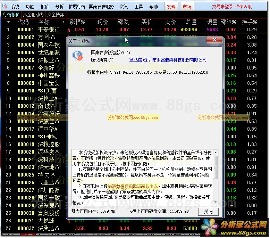Open the 分析 menu

[x=60, y=7]
